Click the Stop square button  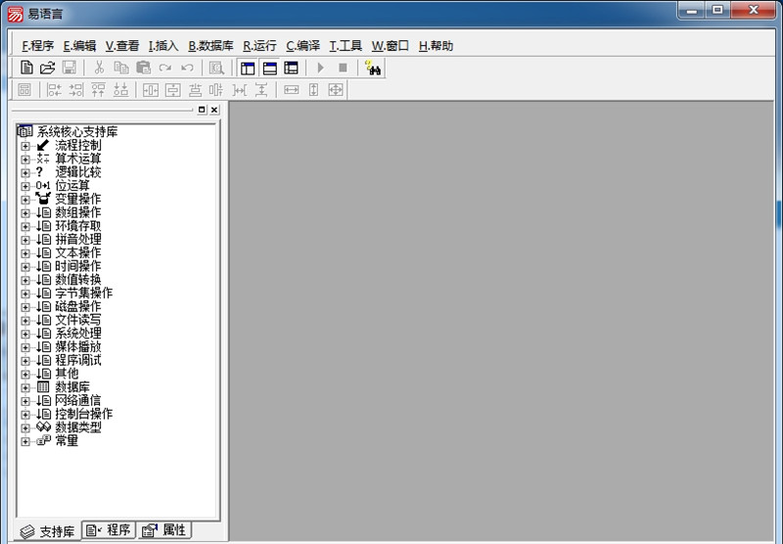(343, 68)
